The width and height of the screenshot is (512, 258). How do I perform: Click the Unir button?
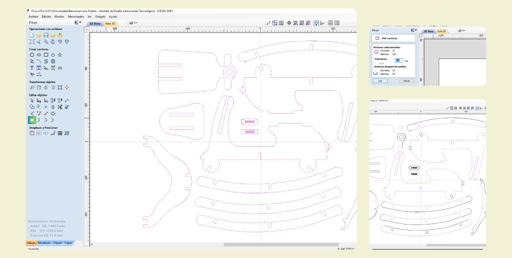(x=380, y=81)
